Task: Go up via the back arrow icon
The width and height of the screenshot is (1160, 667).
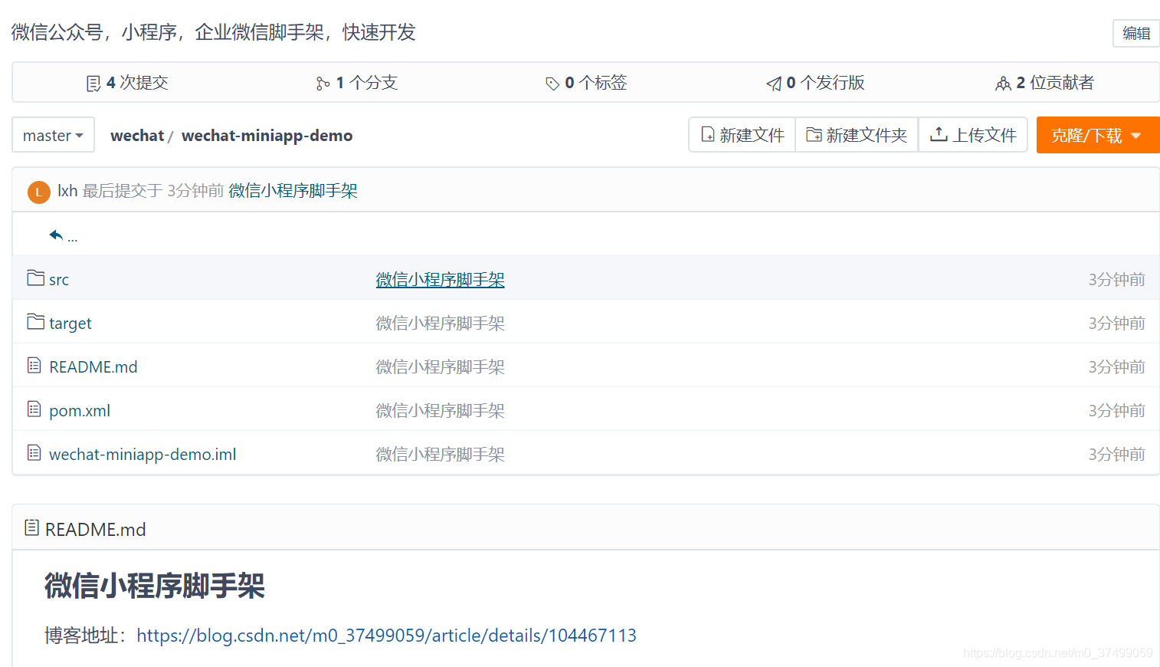Action: (x=56, y=235)
